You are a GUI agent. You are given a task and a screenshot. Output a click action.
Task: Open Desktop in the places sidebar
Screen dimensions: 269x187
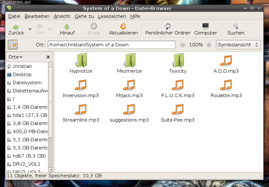pyautogui.click(x=27, y=75)
